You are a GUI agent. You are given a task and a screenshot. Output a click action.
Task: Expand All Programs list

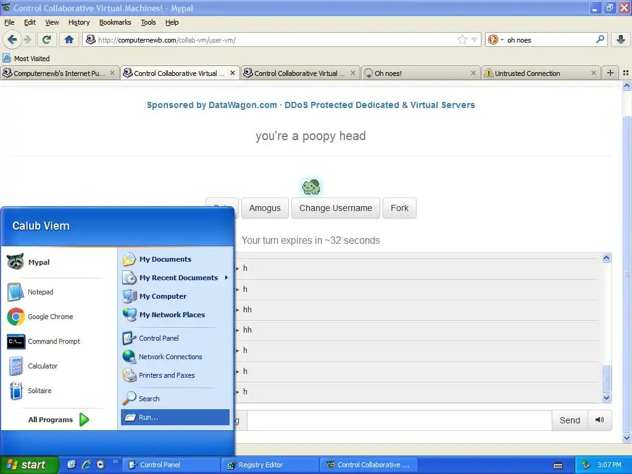59,420
